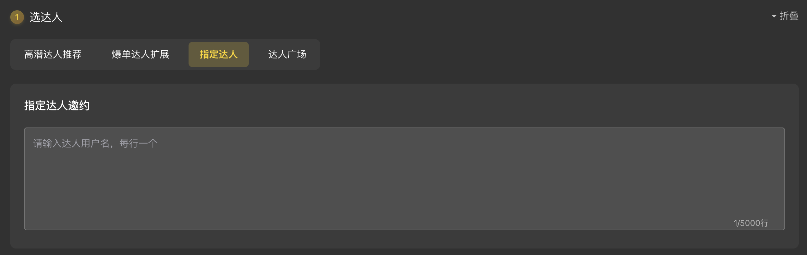Viewport: 807px width, 255px height.
Task: Switch to the 高潜达人推荐 tab
Action: 53,54
